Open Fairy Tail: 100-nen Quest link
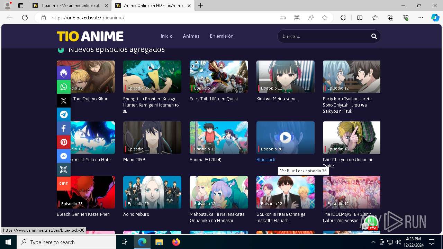Screen dimensions: 443x249 click(214, 99)
